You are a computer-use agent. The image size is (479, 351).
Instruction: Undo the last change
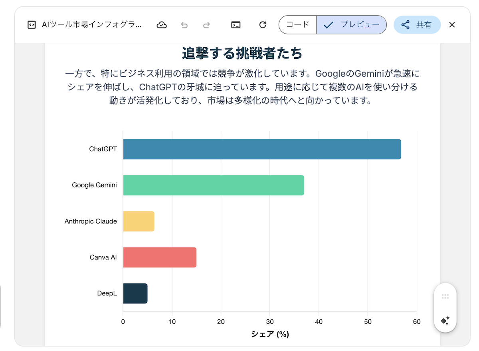coord(184,25)
